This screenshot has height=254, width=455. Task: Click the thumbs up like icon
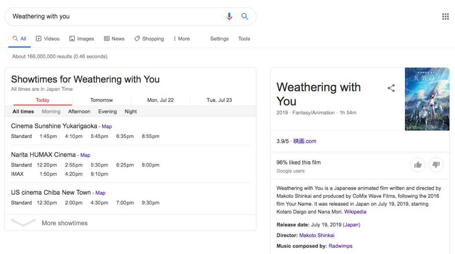(418, 165)
